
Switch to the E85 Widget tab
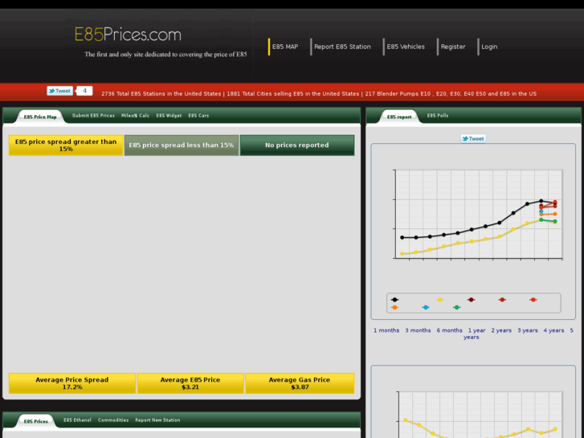(169, 116)
